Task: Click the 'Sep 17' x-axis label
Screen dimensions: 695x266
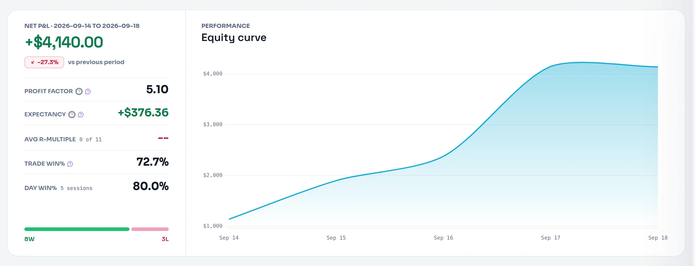Action: pos(551,238)
